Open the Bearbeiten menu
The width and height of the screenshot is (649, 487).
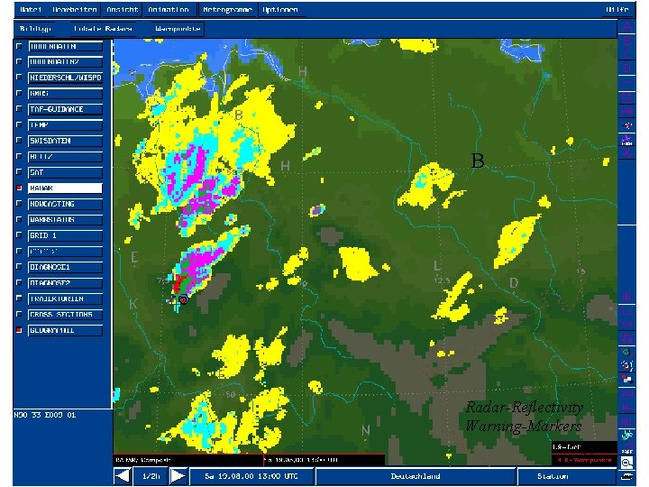[75, 10]
